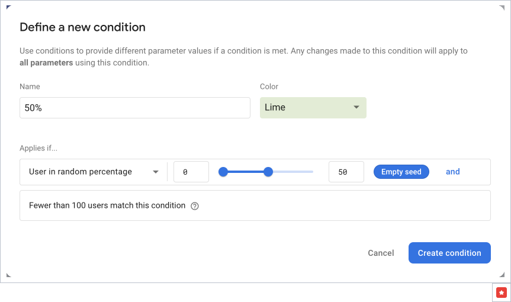Click the lower bound field showing 0
The height and width of the screenshot is (302, 511).
(191, 172)
